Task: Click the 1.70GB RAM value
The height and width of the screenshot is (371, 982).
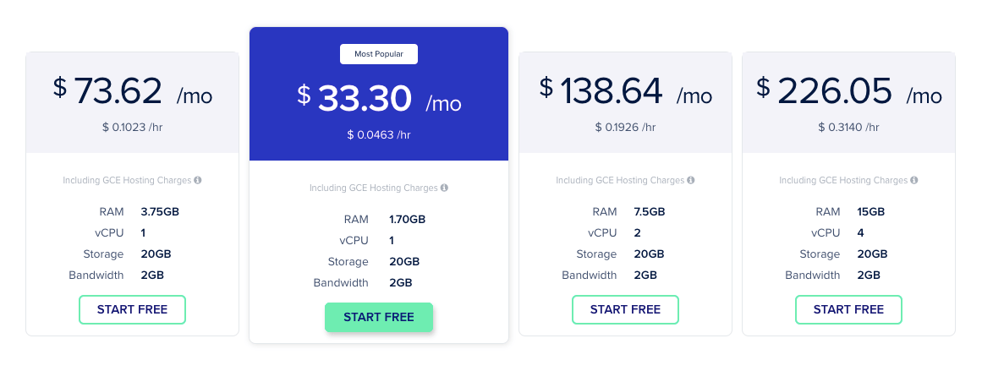Action: 407,219
